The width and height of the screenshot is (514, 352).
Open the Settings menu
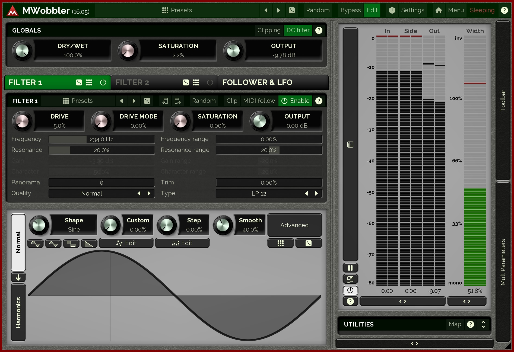click(x=413, y=10)
